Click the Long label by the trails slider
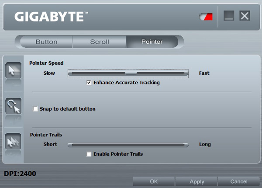The height and width of the screenshot is (188, 262). point(205,144)
